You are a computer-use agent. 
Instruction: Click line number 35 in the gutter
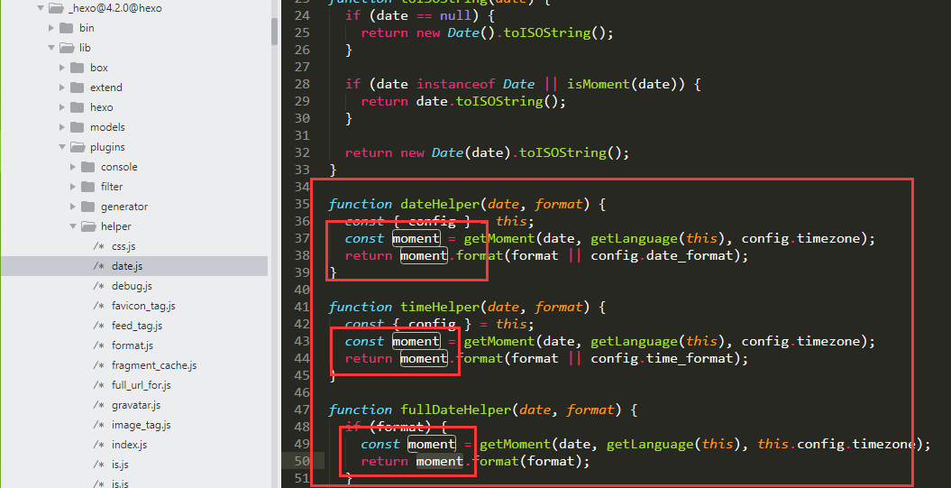click(302, 204)
